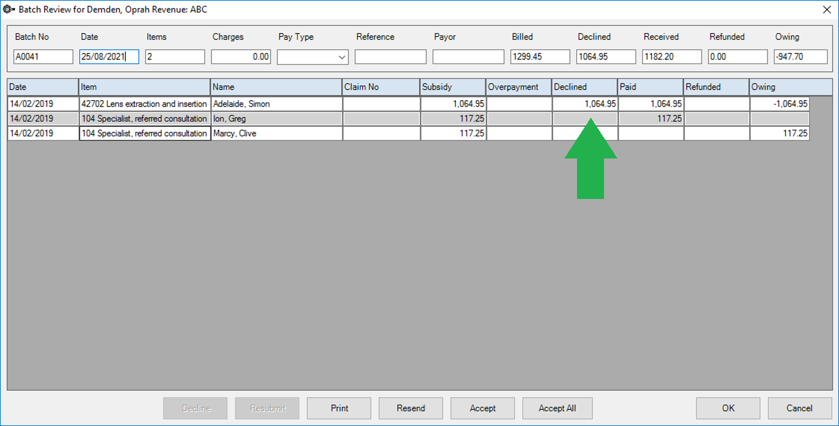Click Subsidy 1,064.95 for Adelaide, Simon
Screen dimensions: 839x426
[x=453, y=104]
